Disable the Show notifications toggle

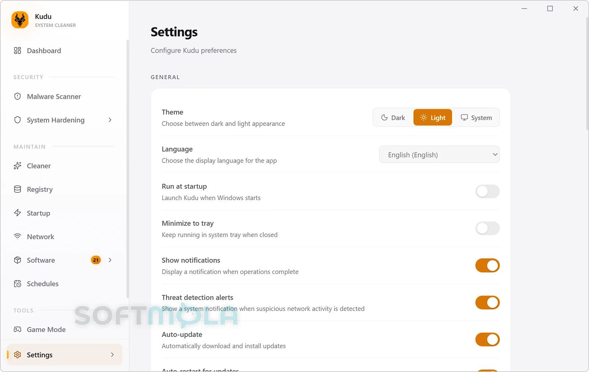(487, 266)
